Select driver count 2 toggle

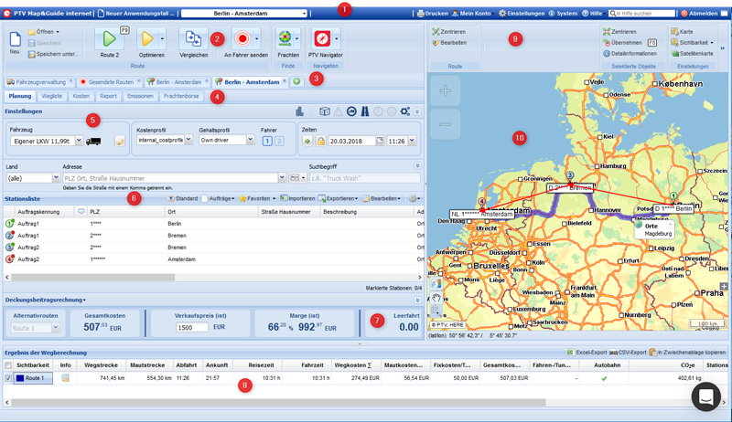pos(279,141)
